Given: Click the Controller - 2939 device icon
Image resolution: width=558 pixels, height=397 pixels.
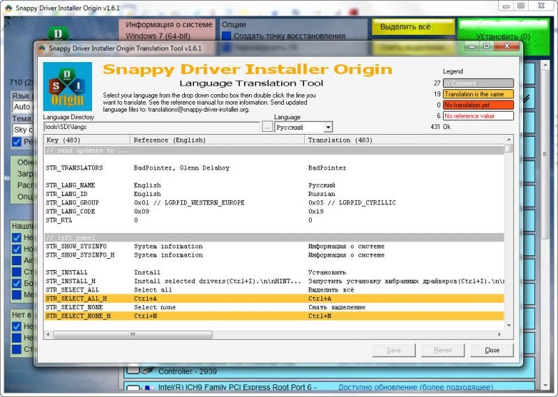Looking at the screenshot, I should (x=147, y=371).
